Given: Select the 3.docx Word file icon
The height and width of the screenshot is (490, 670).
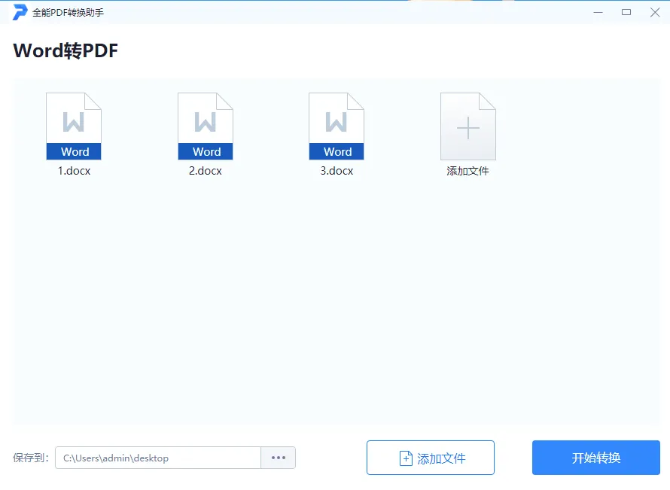Looking at the screenshot, I should [337, 126].
